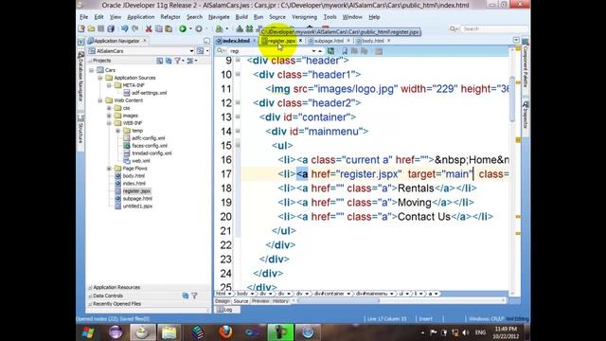This screenshot has height=341, width=606.
Task: Click the filter icon in the Projects header
Action: click(178, 61)
